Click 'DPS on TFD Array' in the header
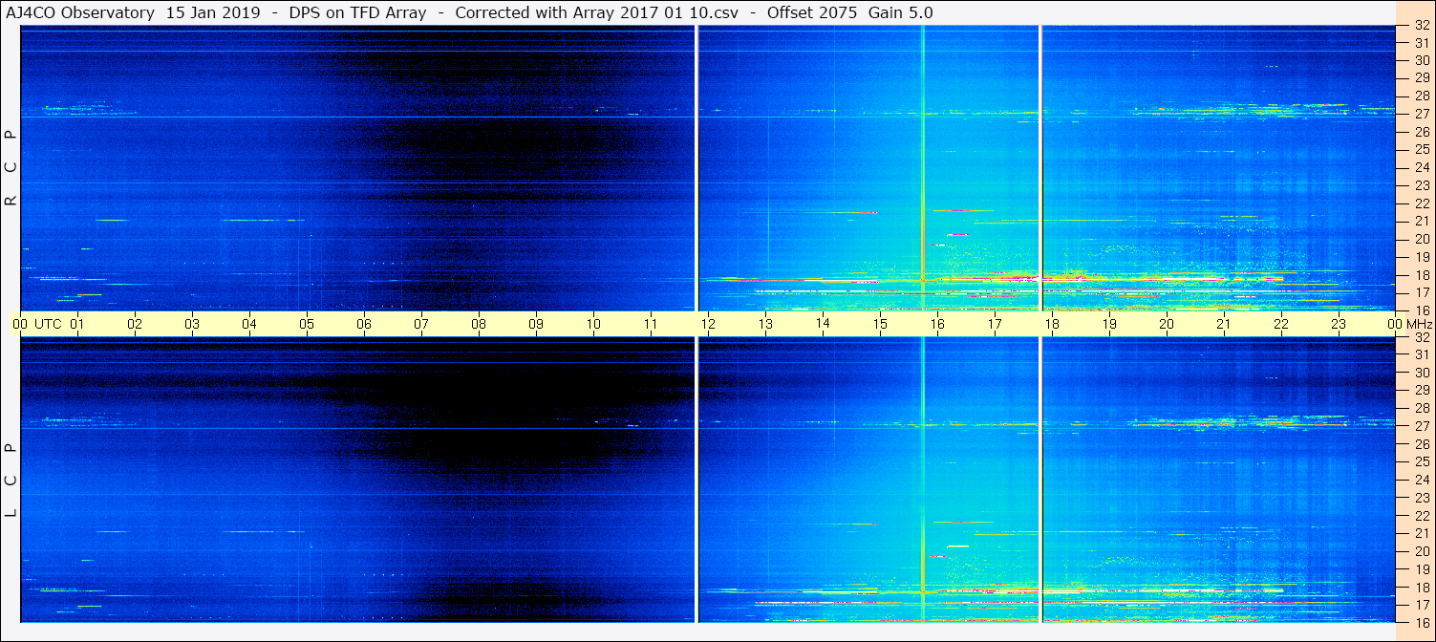The width and height of the screenshot is (1436, 642). 357,12
